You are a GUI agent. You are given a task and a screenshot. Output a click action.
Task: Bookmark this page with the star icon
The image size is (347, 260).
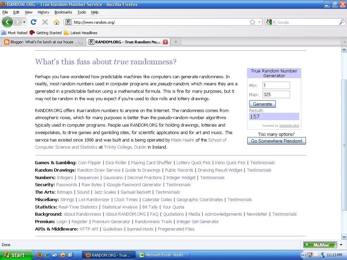click(252, 22)
